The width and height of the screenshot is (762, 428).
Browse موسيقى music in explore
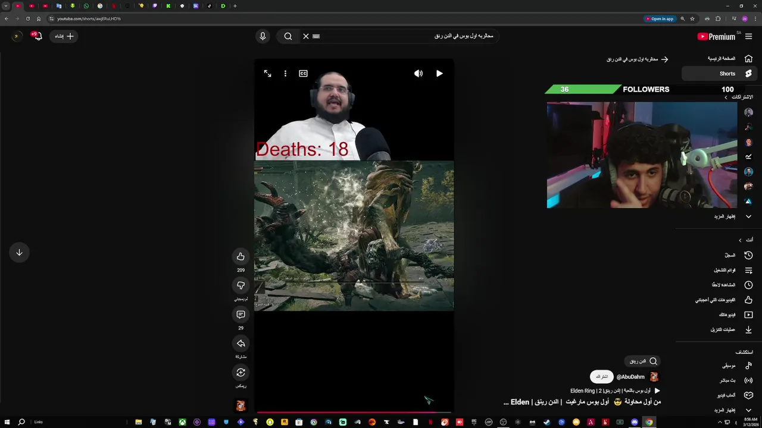(736, 366)
